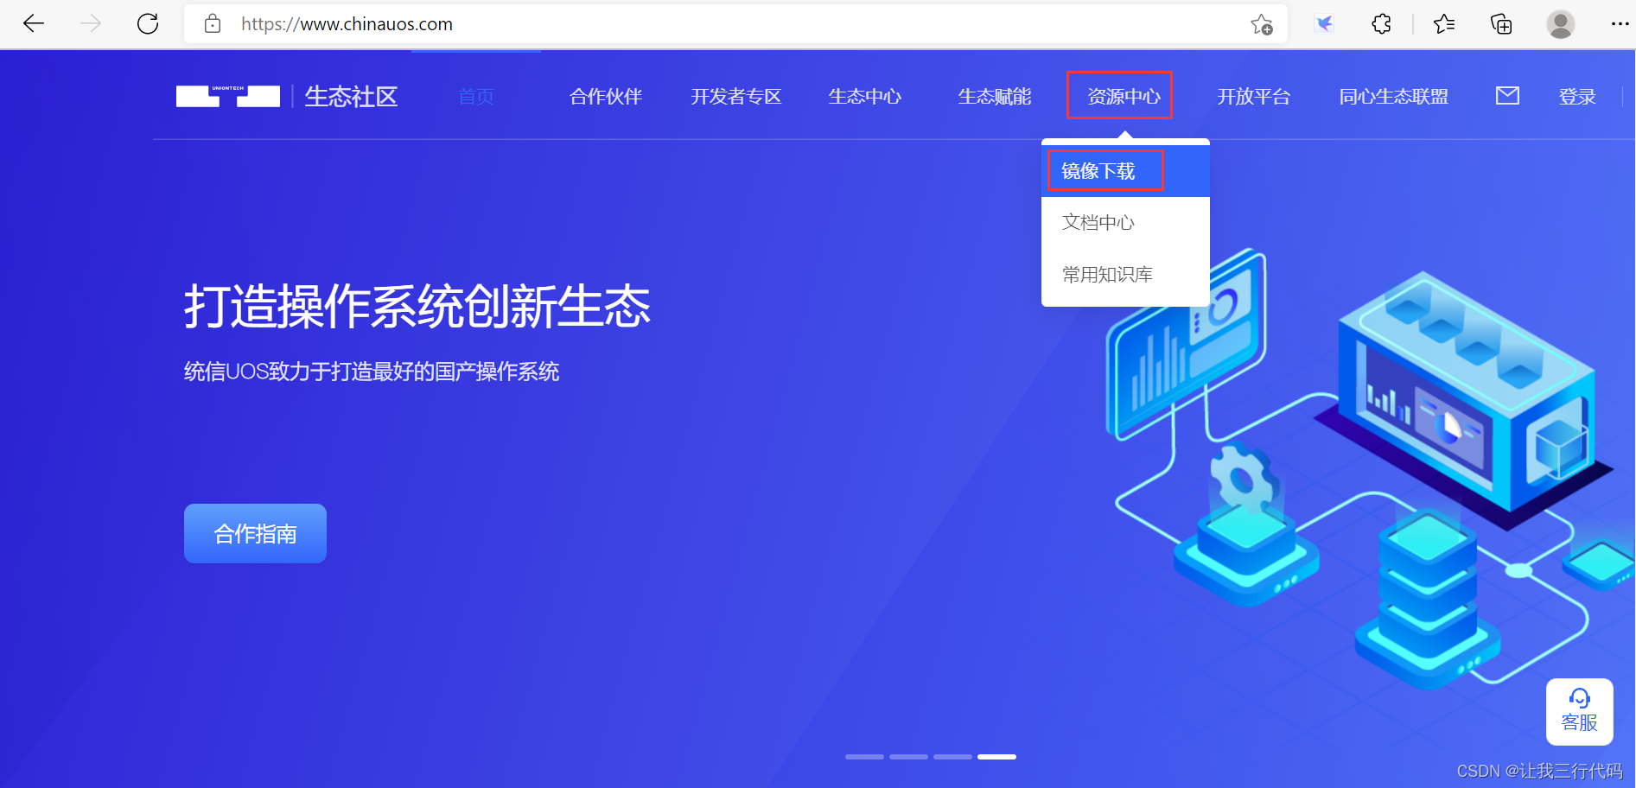
Task: Click the mail envelope icon
Action: pos(1507,96)
